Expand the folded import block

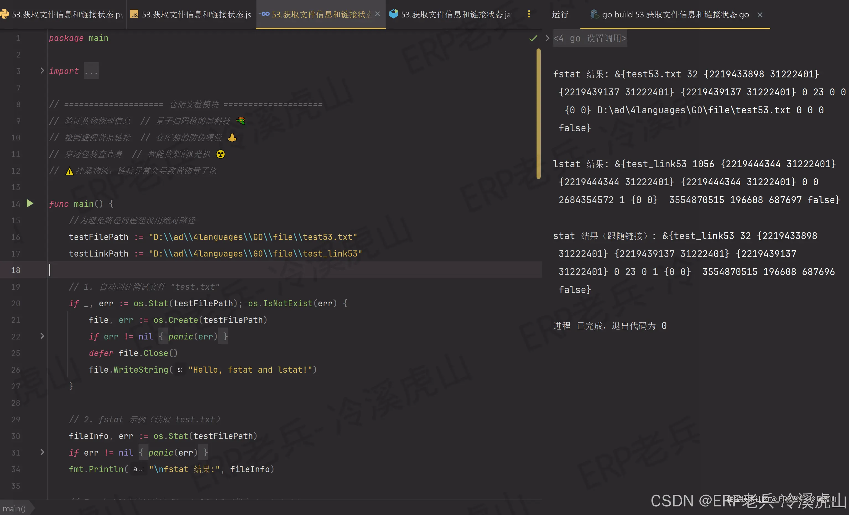pos(42,70)
